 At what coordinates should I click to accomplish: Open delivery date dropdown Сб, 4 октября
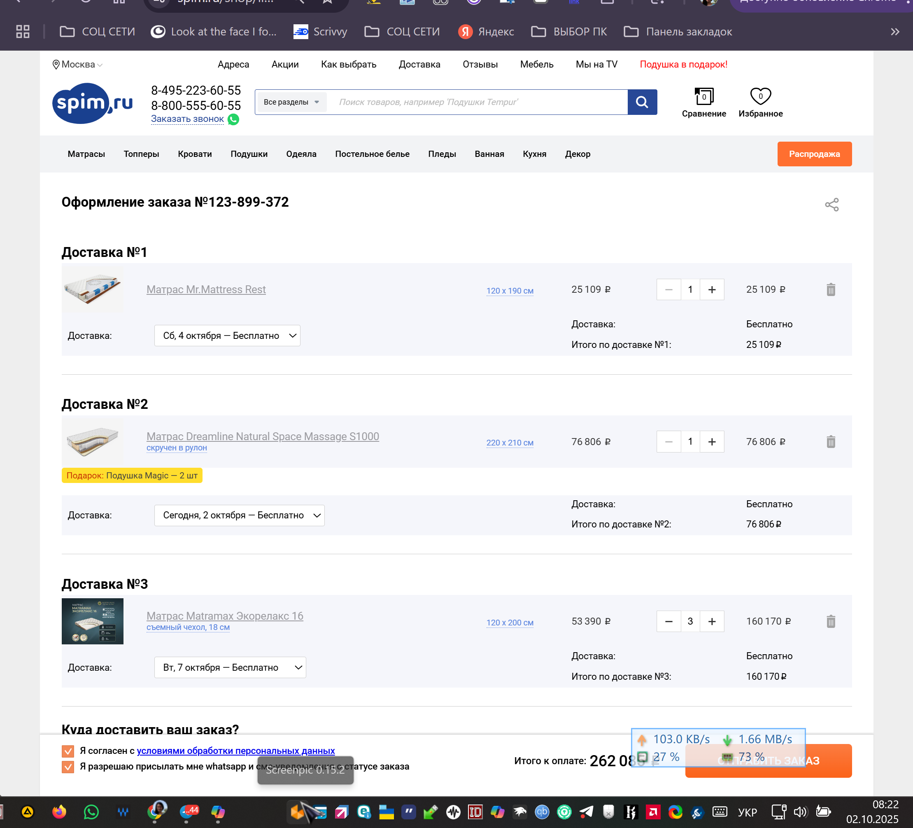227,336
